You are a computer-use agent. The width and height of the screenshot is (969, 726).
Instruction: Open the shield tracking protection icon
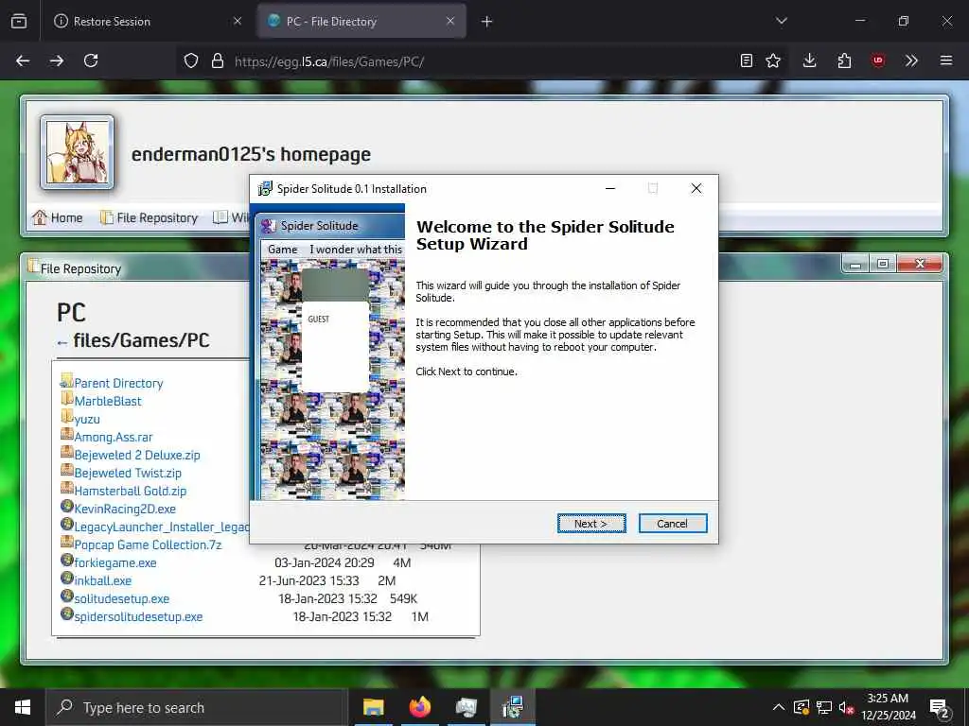[191, 60]
